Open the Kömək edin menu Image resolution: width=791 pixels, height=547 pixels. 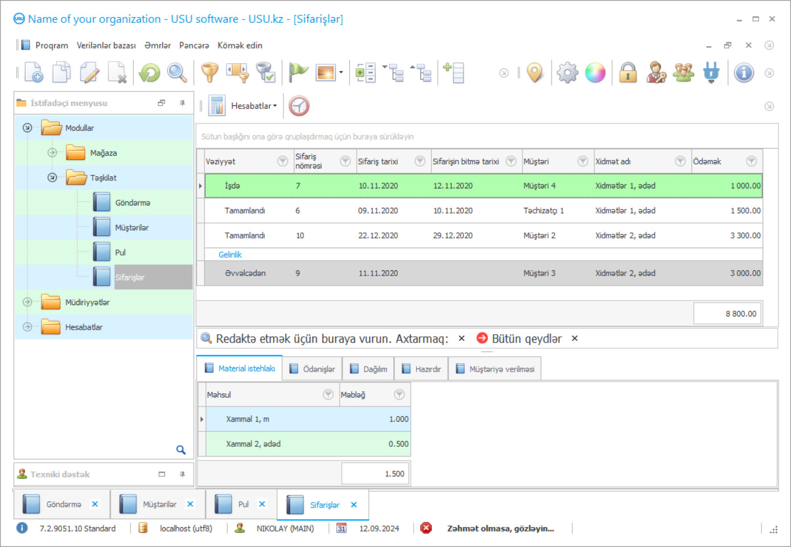pyautogui.click(x=240, y=46)
